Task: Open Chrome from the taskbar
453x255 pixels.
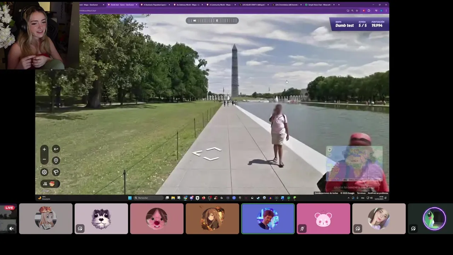Action: [x=185, y=198]
